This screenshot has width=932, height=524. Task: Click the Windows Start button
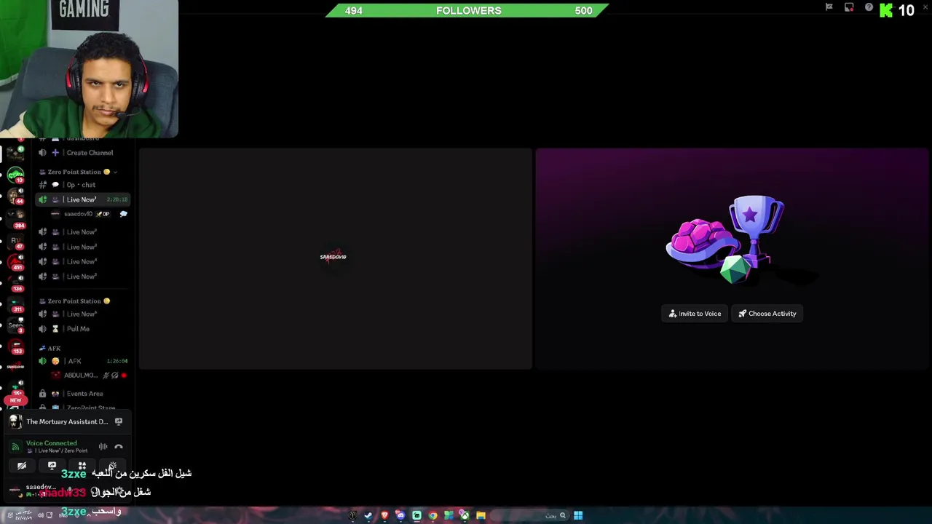pyautogui.click(x=578, y=515)
